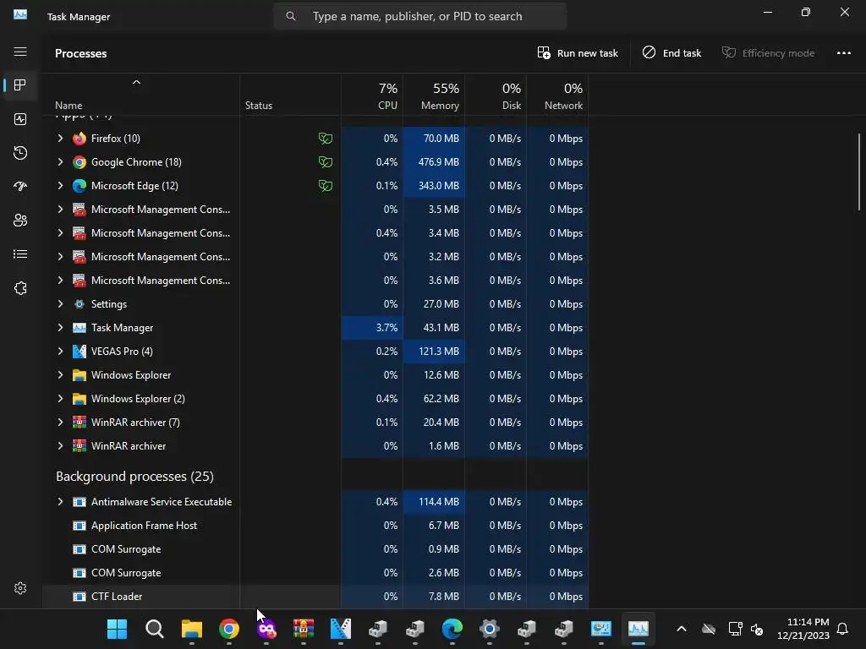Click efficiency leaf icon in Chrome row

click(326, 162)
